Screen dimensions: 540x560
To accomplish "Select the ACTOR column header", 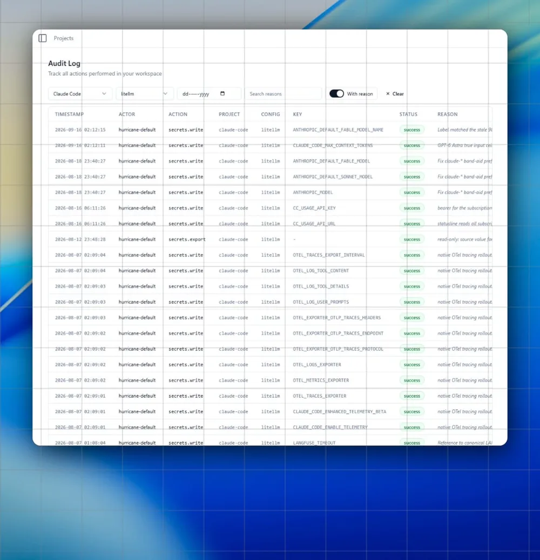I will [x=127, y=114].
